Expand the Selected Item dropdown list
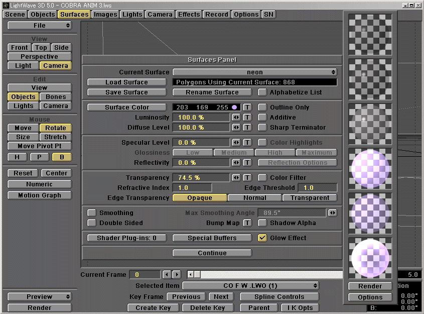This screenshot has height=314, width=424. (250, 286)
